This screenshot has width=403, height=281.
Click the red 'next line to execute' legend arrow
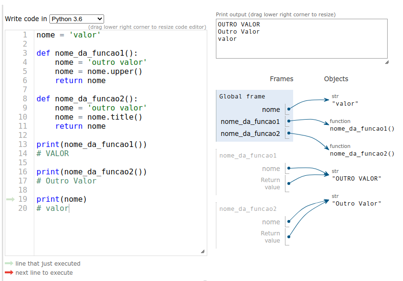tap(9, 273)
